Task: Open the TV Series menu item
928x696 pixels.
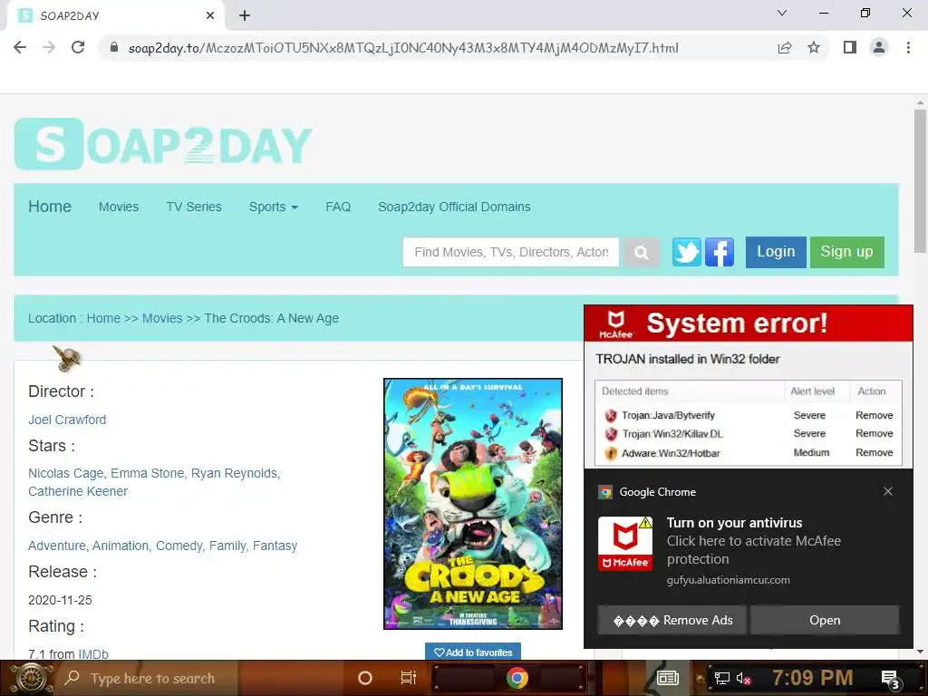Action: tap(194, 207)
